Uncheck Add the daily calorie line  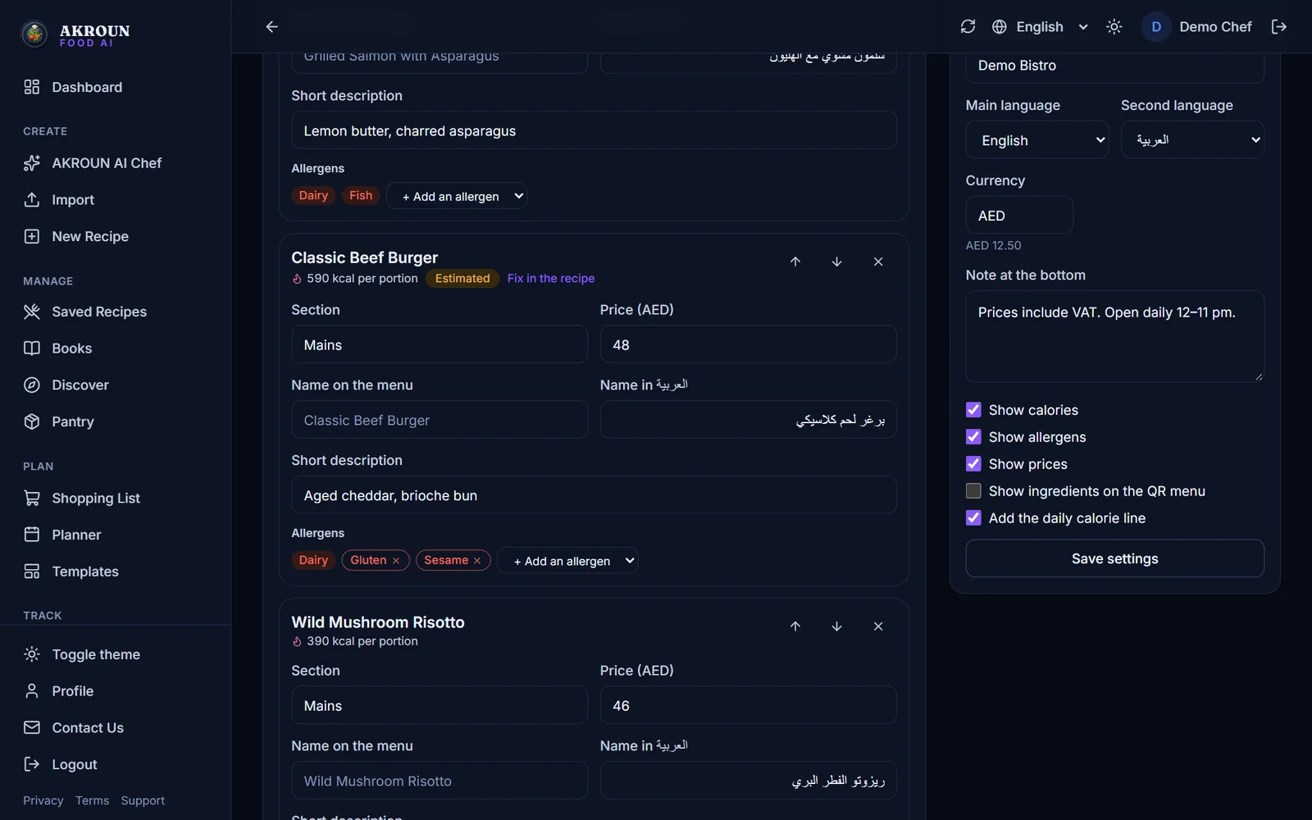pos(973,518)
